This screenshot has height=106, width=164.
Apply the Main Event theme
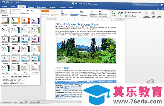(15, 49)
